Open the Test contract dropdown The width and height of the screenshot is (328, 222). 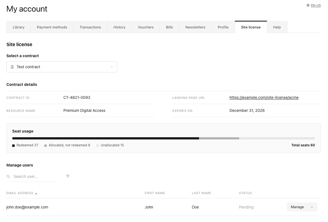coord(62,67)
